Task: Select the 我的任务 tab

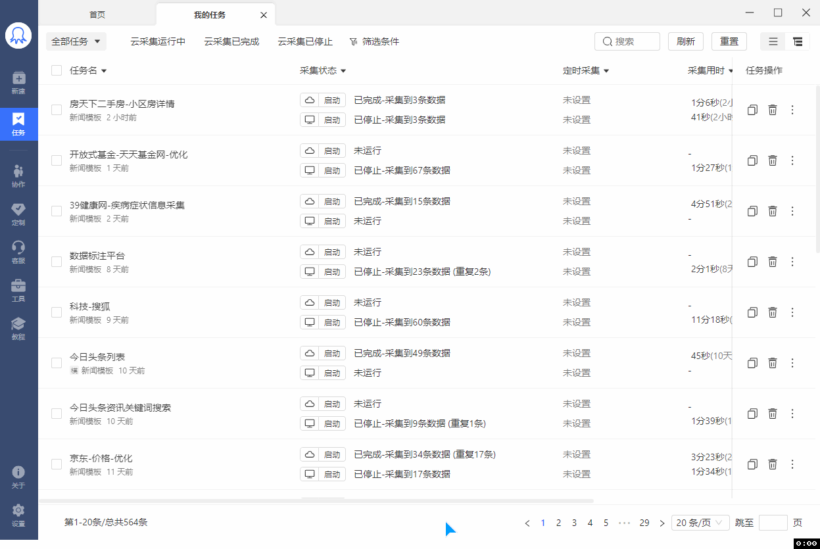Action: pyautogui.click(x=210, y=14)
